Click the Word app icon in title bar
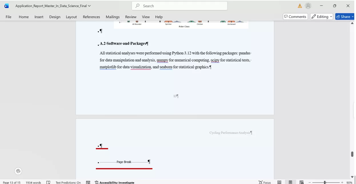Viewport: 356px width, 184px height. pos(6,6)
